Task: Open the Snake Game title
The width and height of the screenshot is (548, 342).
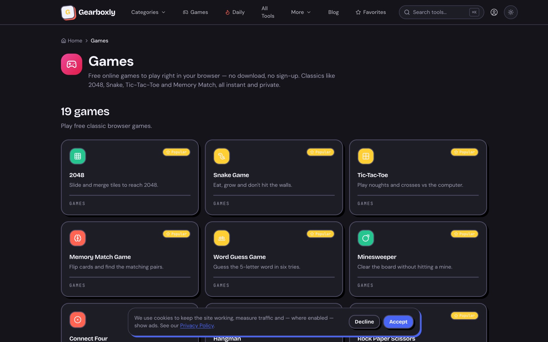Action: pyautogui.click(x=231, y=175)
